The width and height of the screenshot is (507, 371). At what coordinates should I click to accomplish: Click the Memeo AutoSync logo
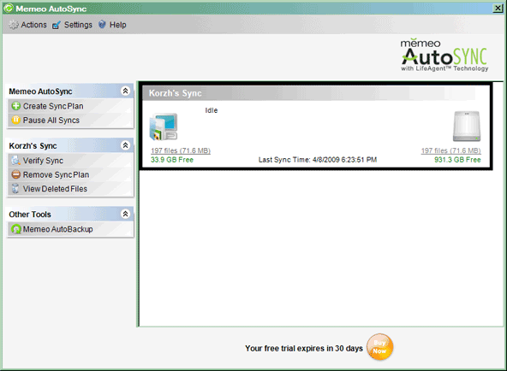444,55
